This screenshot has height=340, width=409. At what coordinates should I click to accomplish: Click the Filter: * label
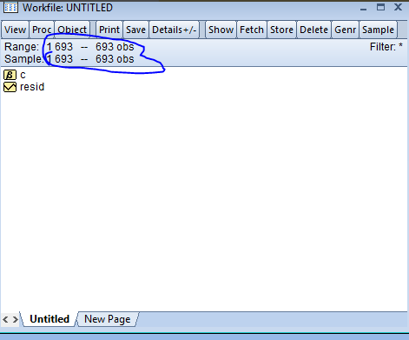pos(386,47)
